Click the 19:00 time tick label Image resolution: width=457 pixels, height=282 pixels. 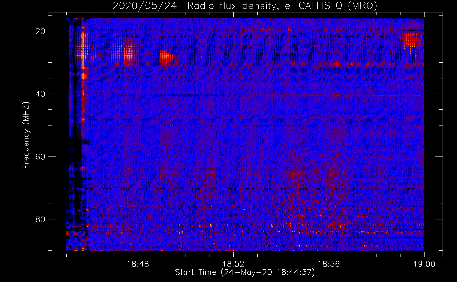424,264
